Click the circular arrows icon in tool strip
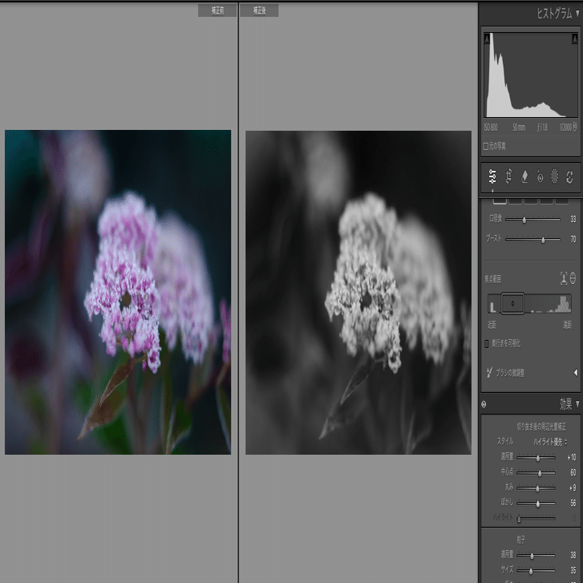 coord(569,176)
